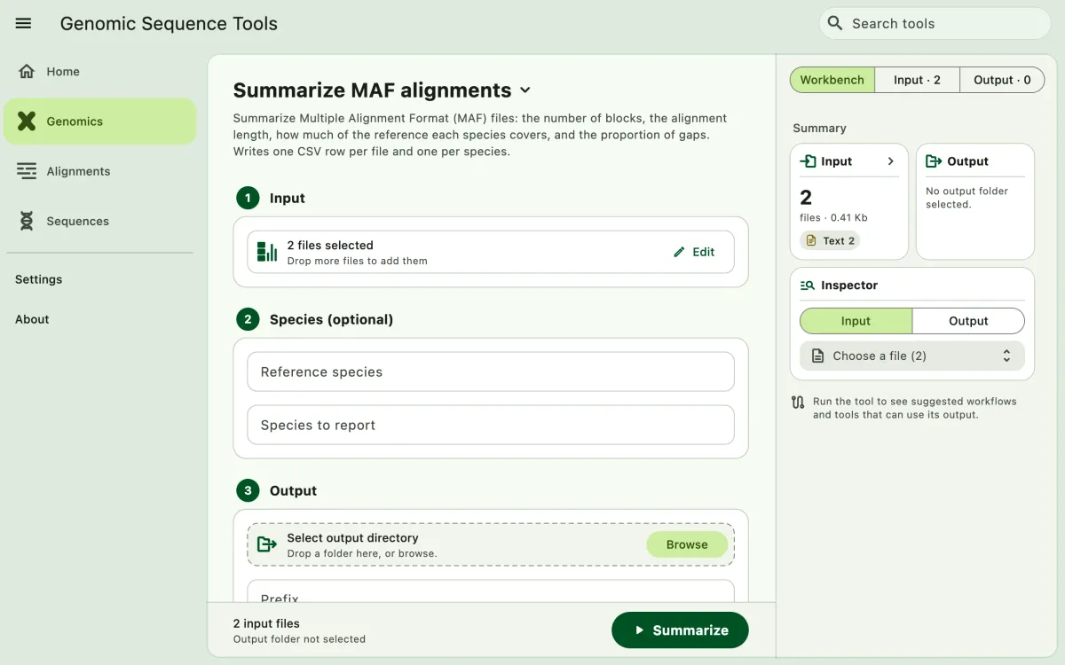Click the document icon in Choose a file

click(817, 356)
